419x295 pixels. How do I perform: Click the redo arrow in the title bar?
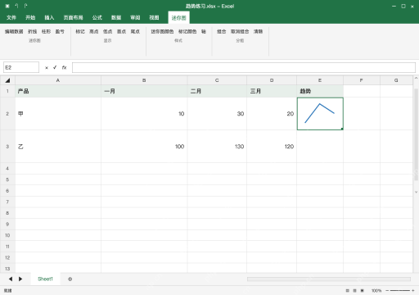point(25,6)
